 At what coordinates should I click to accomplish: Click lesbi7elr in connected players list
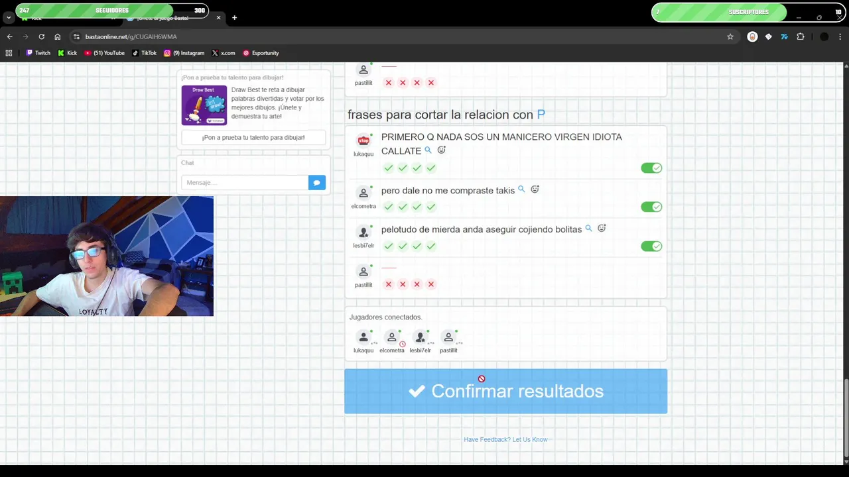tap(420, 341)
